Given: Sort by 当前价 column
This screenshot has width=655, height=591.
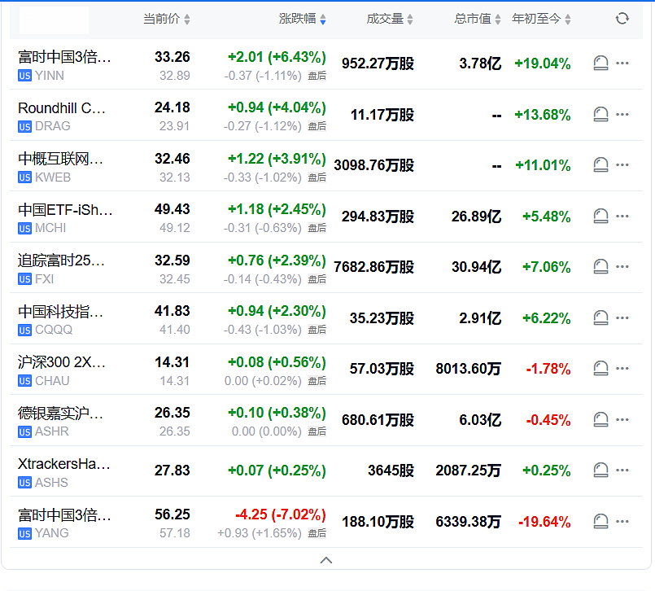Looking at the screenshot, I should pyautogui.click(x=167, y=19).
